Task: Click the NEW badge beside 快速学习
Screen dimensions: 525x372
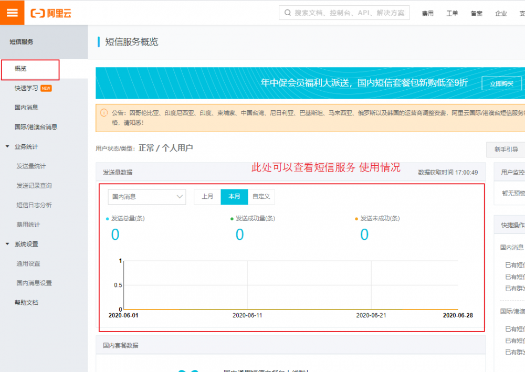Action: point(46,89)
